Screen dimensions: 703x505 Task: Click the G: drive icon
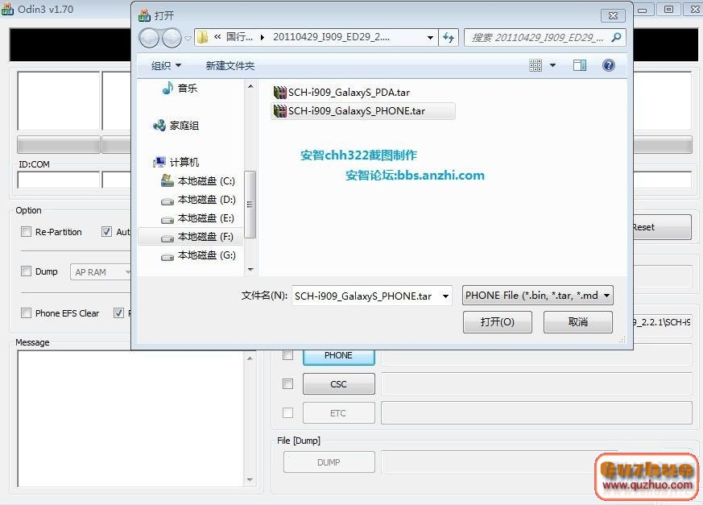[167, 257]
